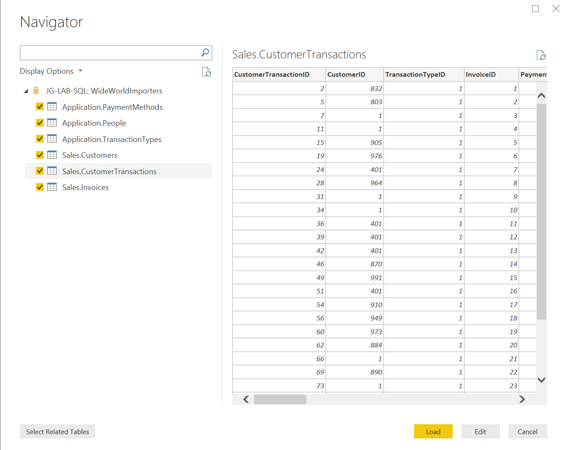Click the horizontal scrollbar thumb in preview

(x=280, y=399)
